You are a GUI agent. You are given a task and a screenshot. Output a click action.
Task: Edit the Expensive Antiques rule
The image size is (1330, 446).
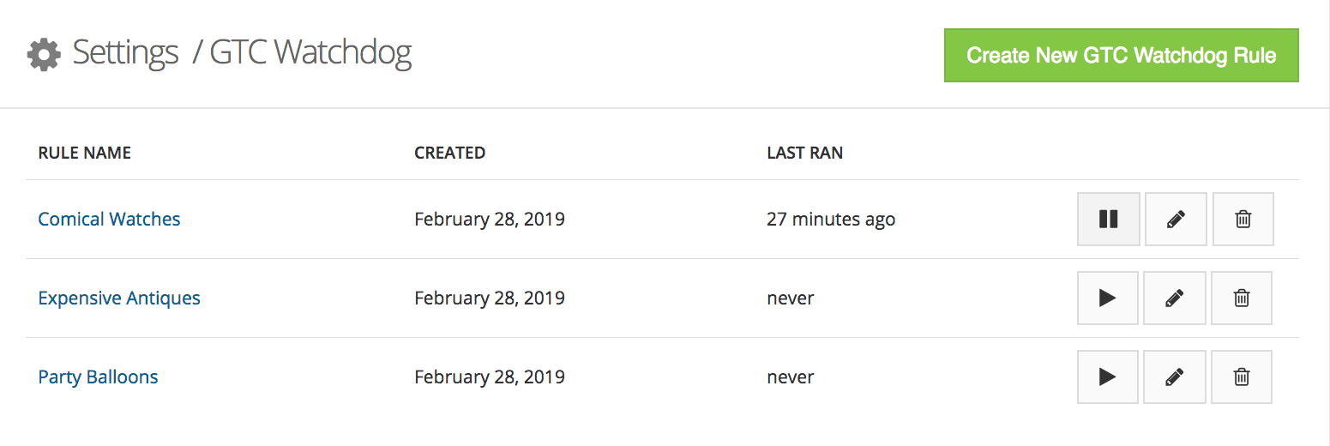click(x=1175, y=298)
